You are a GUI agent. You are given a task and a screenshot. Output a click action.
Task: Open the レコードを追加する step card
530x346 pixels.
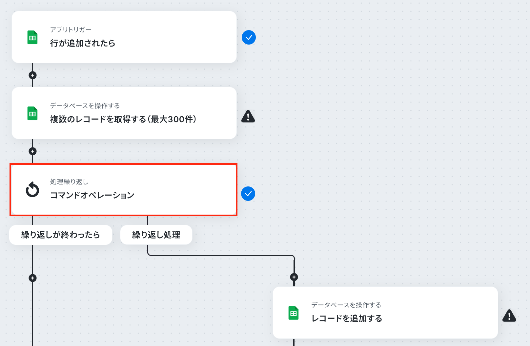385,313
